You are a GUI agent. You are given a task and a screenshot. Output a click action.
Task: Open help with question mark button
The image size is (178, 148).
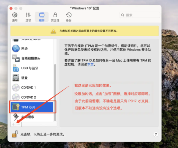tap(156, 135)
